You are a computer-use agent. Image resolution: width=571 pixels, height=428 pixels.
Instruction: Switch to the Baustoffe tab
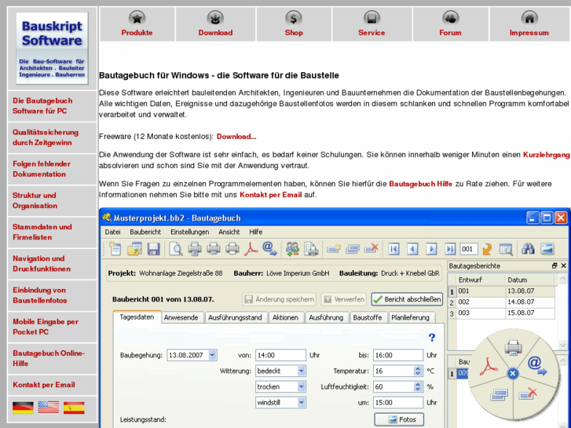(x=367, y=317)
